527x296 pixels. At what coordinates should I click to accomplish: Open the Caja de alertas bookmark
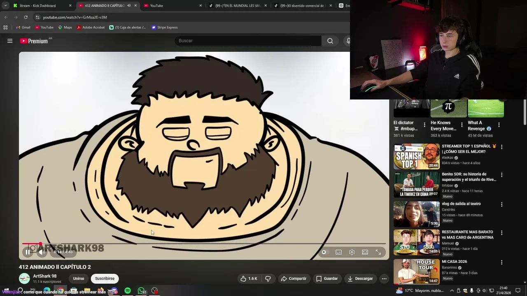(128, 28)
